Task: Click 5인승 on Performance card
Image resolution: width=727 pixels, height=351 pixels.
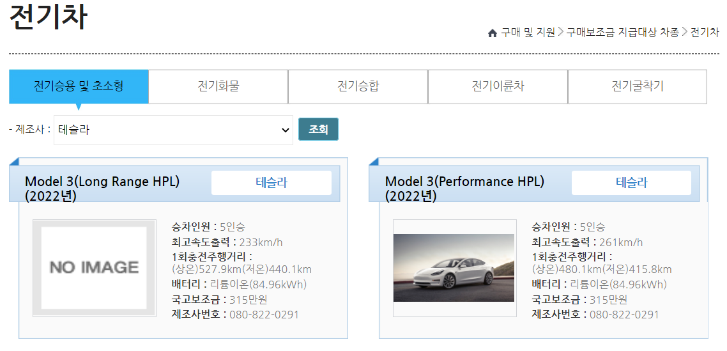Action: pyautogui.click(x=593, y=227)
